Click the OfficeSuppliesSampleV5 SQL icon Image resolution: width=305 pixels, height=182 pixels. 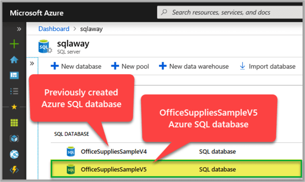click(x=71, y=169)
